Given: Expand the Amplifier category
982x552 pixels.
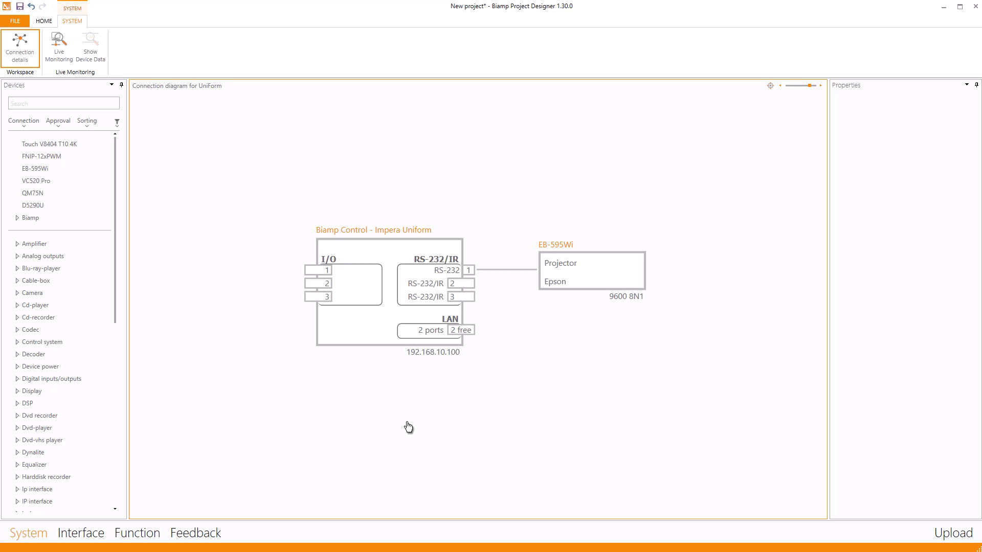Looking at the screenshot, I should [17, 244].
